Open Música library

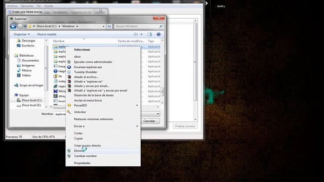tap(26, 70)
